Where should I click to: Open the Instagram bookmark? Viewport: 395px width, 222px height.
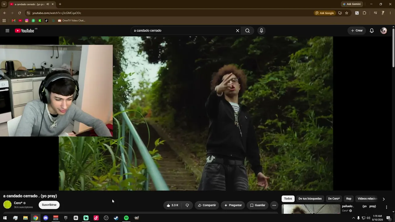(27, 21)
